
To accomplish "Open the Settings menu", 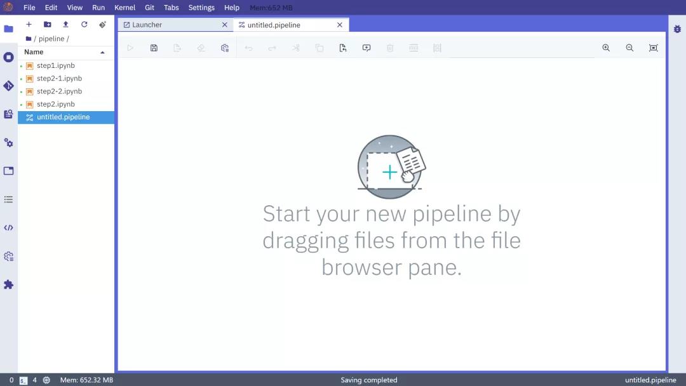I will [201, 8].
